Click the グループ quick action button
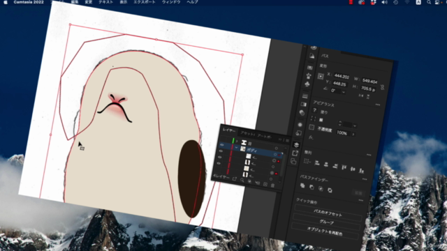The image size is (447, 251). coord(327,222)
